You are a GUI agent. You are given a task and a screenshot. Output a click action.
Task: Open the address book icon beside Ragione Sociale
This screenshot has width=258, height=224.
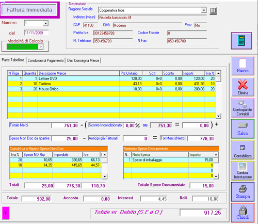pyautogui.click(x=213, y=11)
